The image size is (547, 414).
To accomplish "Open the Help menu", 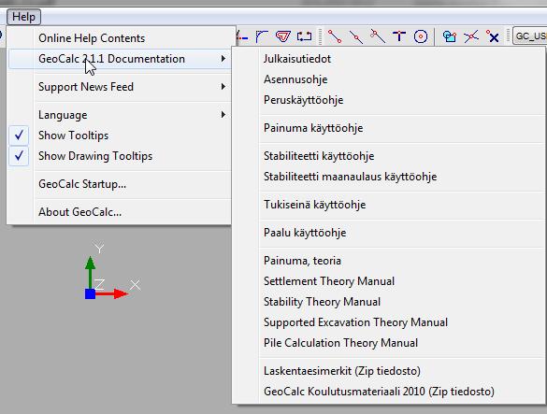I will click(23, 17).
